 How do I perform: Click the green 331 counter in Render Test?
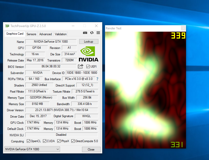pos(177,144)
